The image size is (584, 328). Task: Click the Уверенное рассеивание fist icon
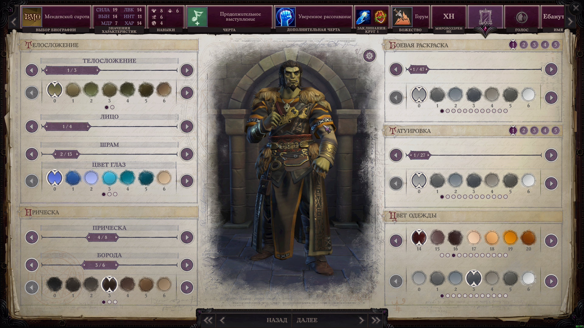coord(285,17)
